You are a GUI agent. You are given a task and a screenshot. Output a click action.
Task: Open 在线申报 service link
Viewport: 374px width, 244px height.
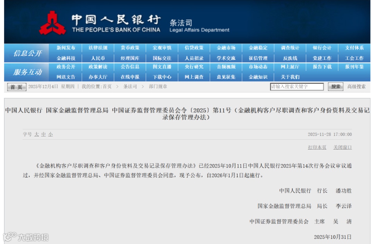[130, 77]
